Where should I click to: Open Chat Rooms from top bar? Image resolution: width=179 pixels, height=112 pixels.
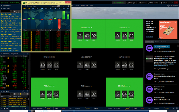[153, 3]
